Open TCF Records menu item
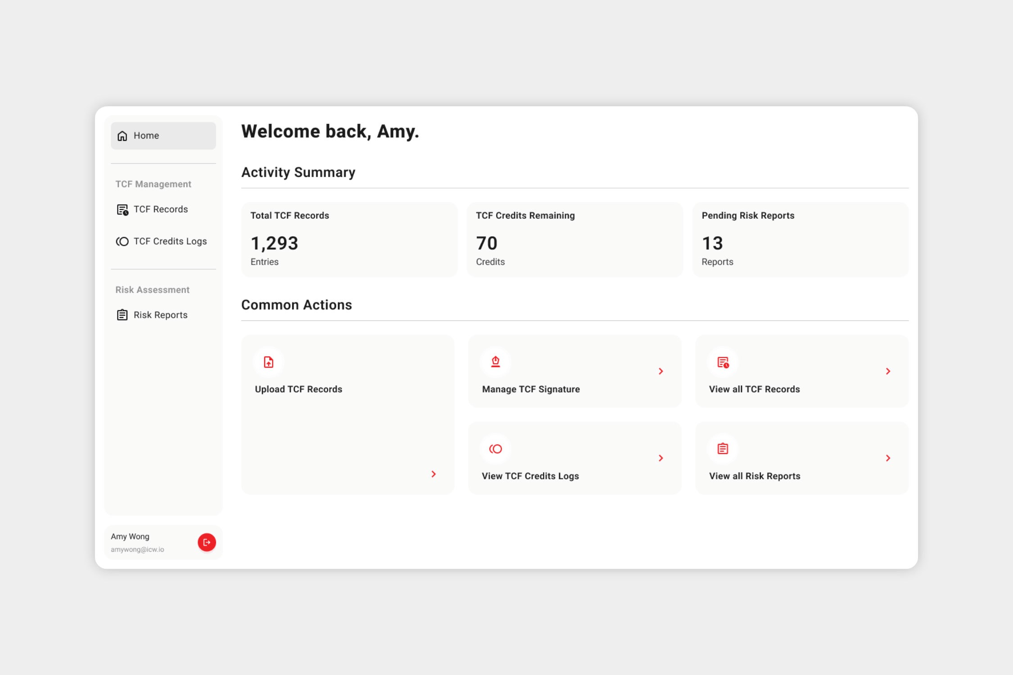Image resolution: width=1013 pixels, height=675 pixels. coord(161,210)
